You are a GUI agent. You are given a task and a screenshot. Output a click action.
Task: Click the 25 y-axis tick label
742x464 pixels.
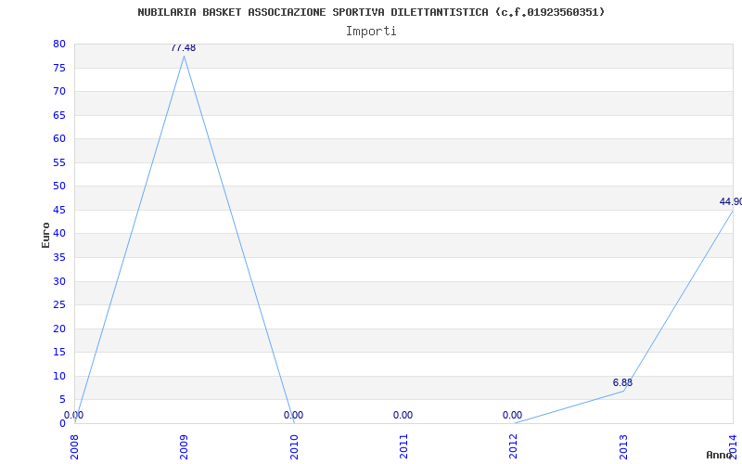point(59,305)
